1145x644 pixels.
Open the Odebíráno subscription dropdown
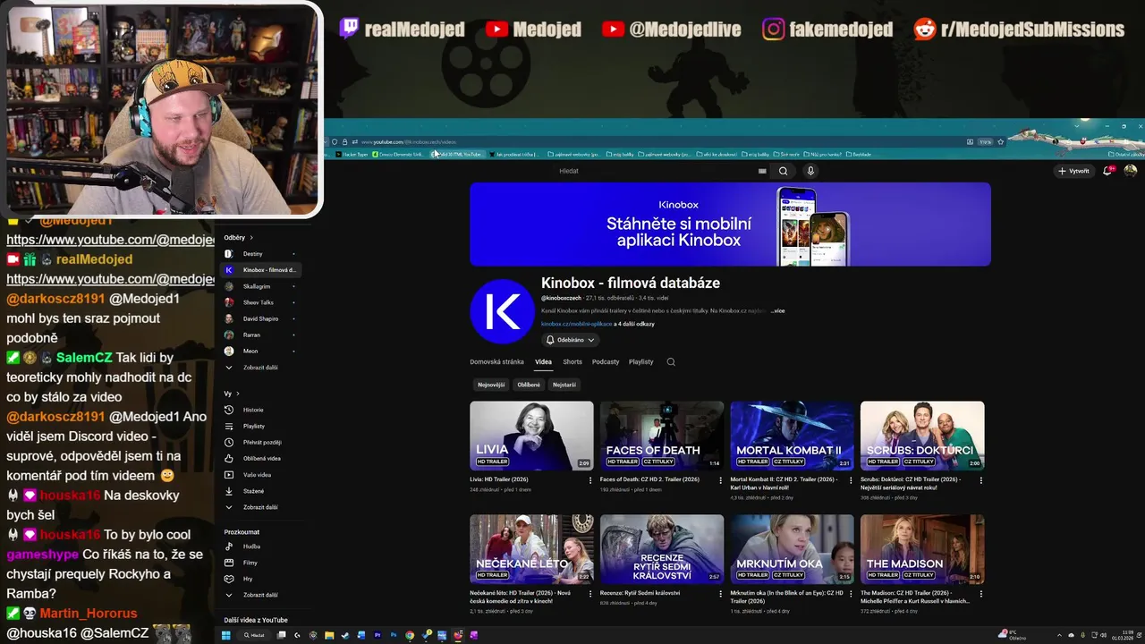tap(570, 340)
